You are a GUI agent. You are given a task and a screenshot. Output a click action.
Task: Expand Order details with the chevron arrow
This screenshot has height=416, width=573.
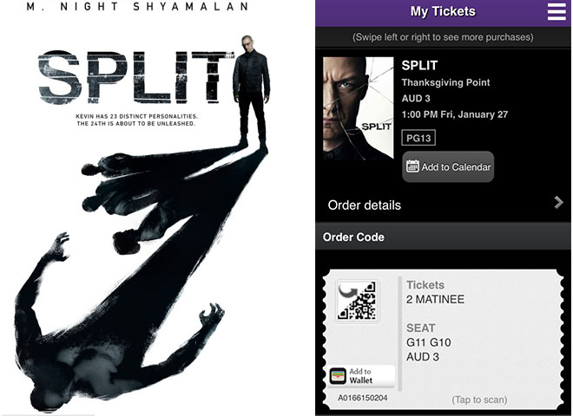558,202
